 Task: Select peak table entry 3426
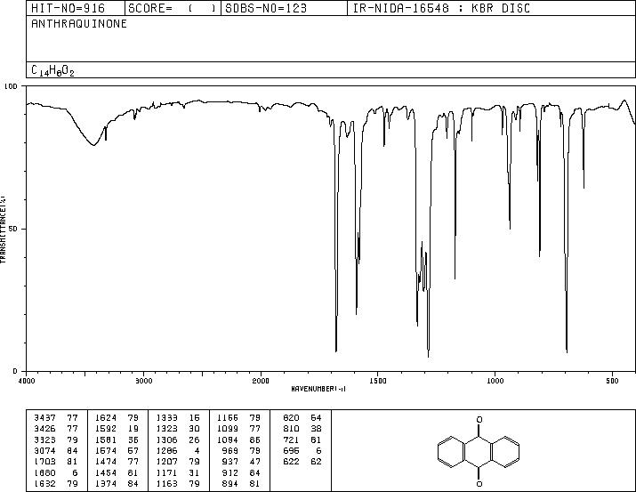click(x=45, y=429)
